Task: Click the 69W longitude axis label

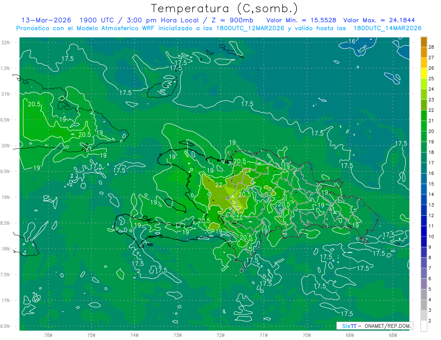Action: click(x=350, y=335)
